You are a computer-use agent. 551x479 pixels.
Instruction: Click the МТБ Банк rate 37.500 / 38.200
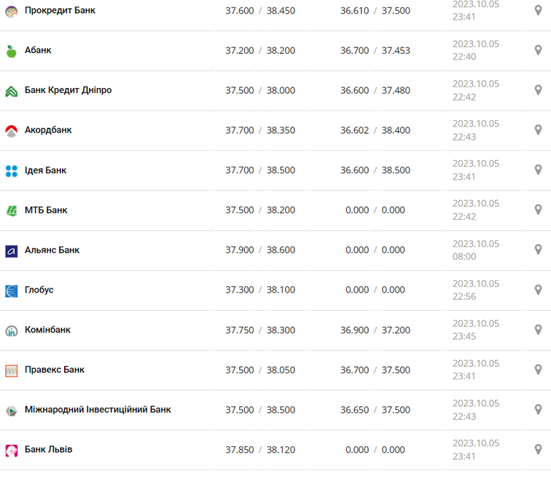(x=260, y=210)
